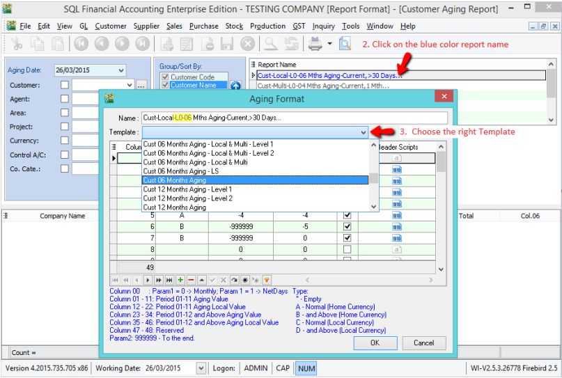Viewport: 562px width, 378px height.
Task: Collapse the Template dropdown arrow
Action: click(x=363, y=132)
